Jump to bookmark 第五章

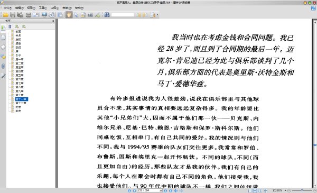(20, 75)
